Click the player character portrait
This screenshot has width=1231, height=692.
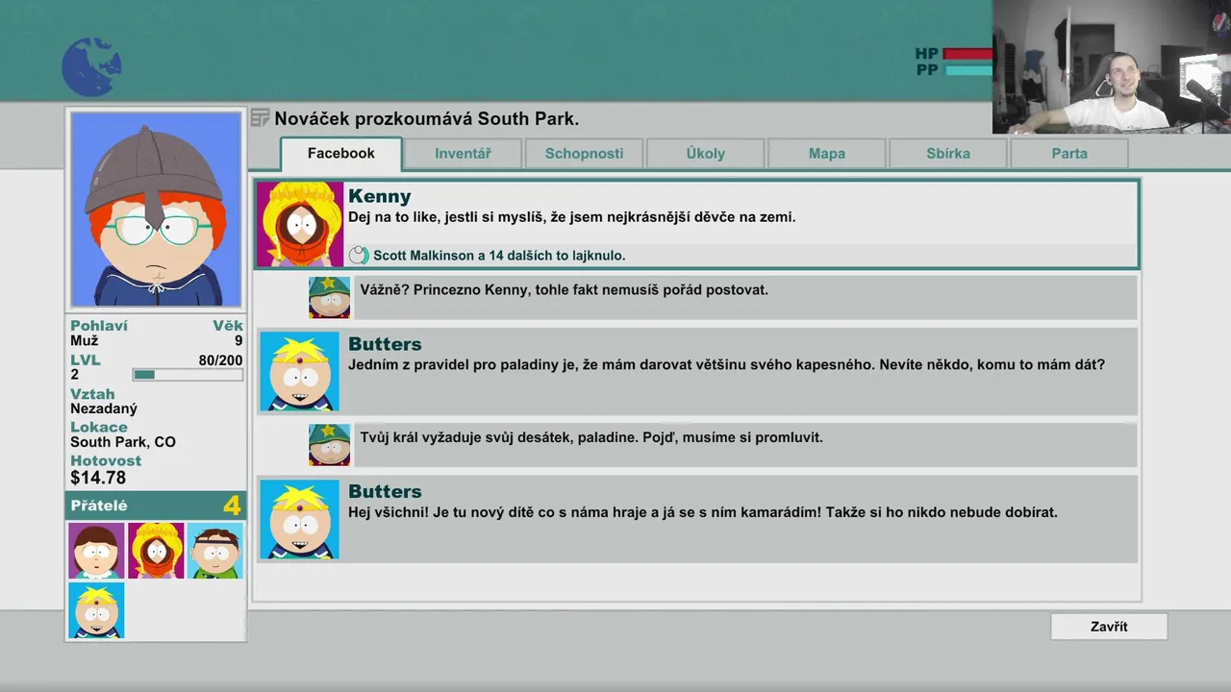[x=156, y=210]
